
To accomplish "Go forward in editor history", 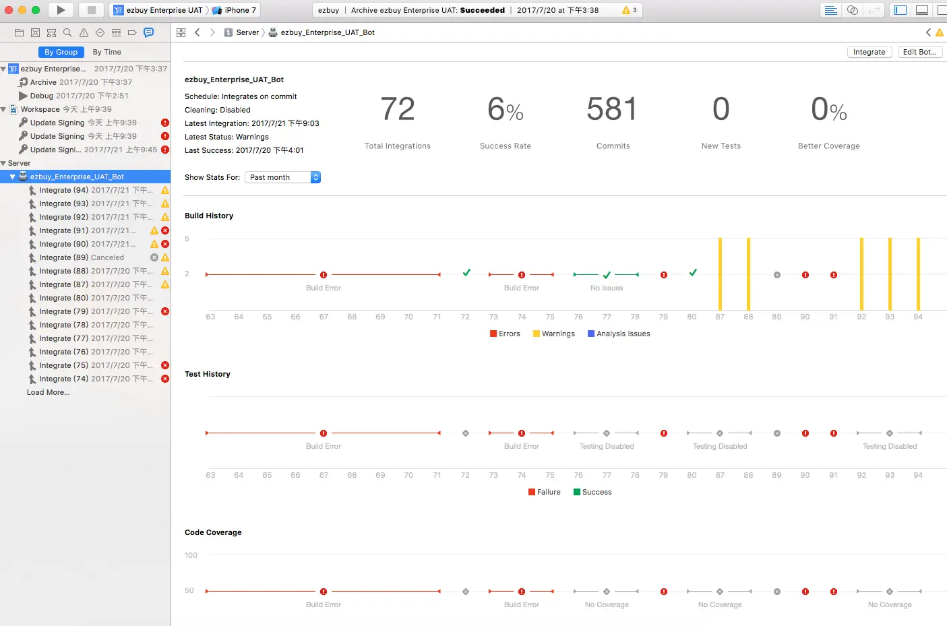I will pos(212,32).
